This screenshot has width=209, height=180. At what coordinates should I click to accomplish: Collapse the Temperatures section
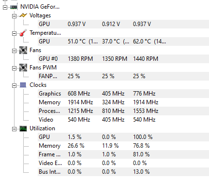coord(14,33)
